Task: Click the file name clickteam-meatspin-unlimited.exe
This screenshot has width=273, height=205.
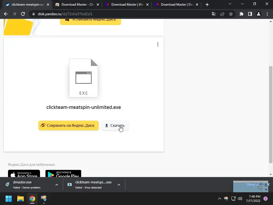Action: pyautogui.click(x=83, y=107)
